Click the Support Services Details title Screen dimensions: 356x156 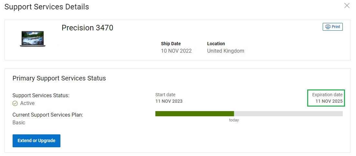(47, 7)
